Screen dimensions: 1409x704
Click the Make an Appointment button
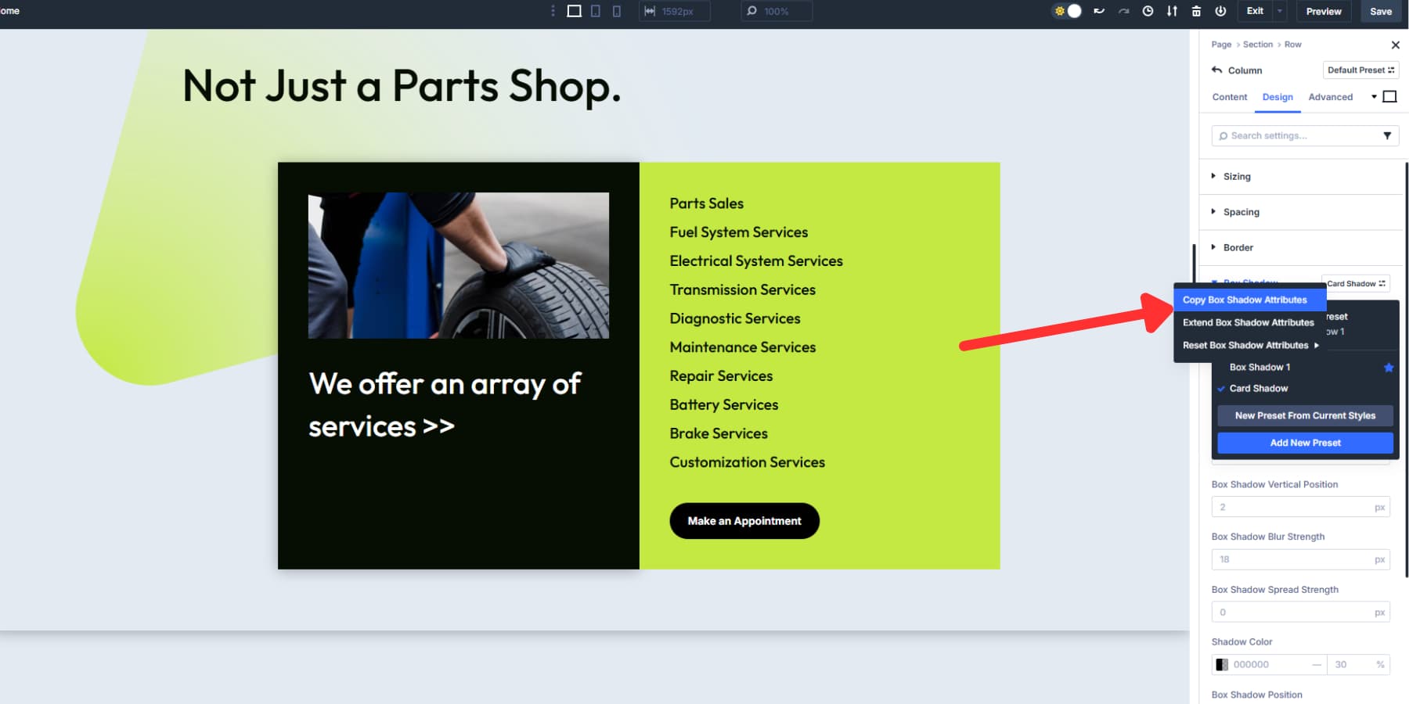(x=744, y=520)
